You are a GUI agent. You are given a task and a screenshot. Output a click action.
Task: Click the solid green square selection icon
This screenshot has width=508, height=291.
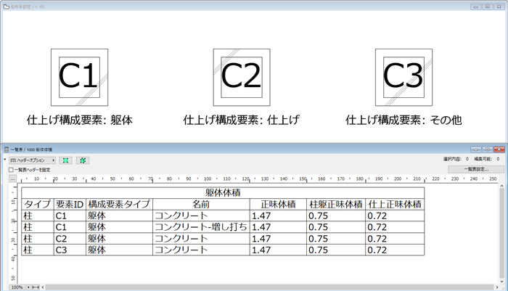click(66, 160)
